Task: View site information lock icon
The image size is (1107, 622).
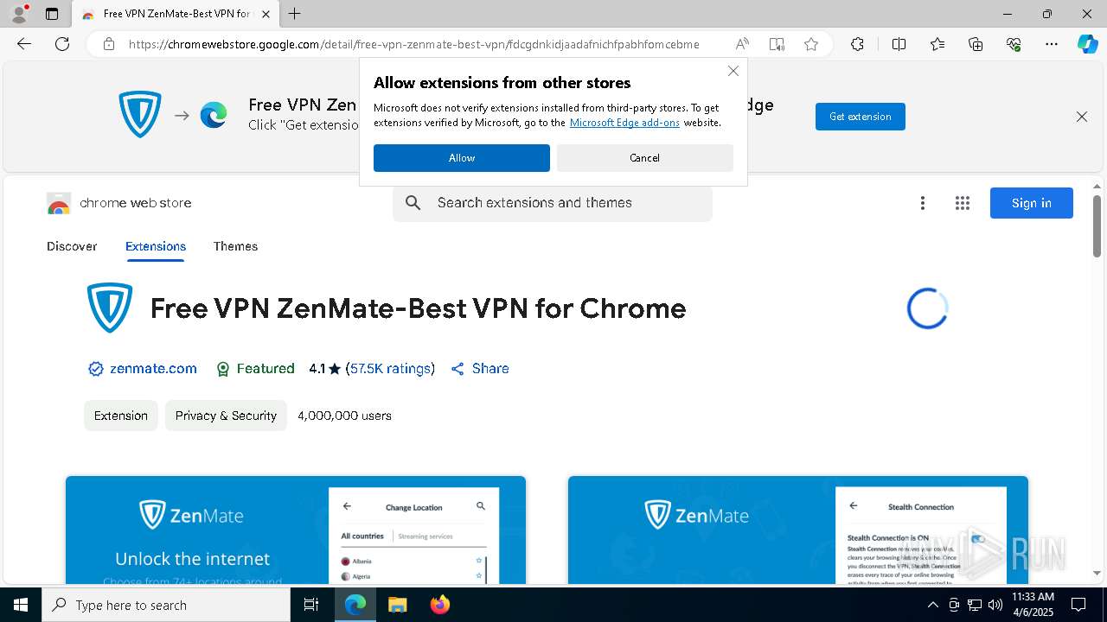Action: [x=108, y=44]
